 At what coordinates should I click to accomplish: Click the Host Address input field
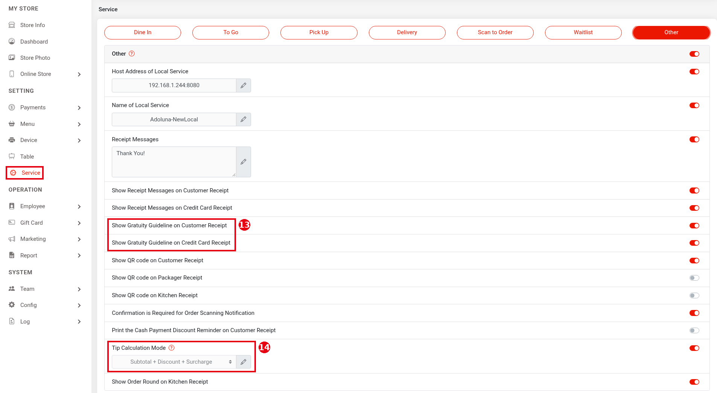click(x=174, y=85)
